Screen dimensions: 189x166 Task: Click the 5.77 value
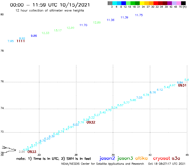tap(127, 103)
